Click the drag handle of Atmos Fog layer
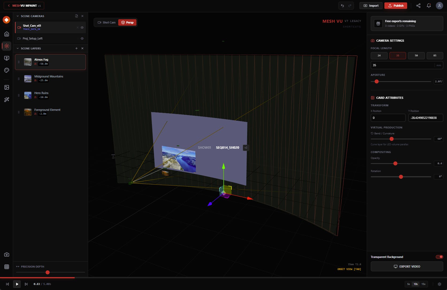Image resolution: width=447 pixels, height=290 pixels. click(x=19, y=62)
